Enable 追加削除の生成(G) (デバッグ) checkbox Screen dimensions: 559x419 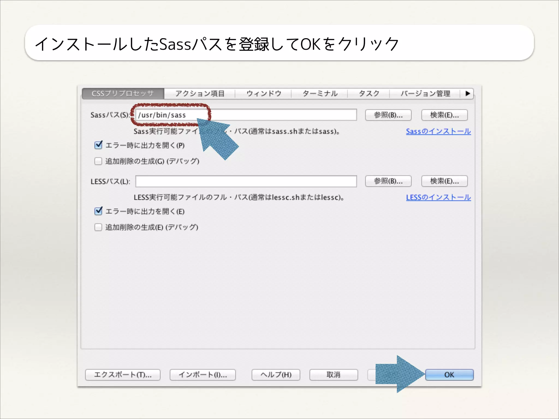click(98, 161)
